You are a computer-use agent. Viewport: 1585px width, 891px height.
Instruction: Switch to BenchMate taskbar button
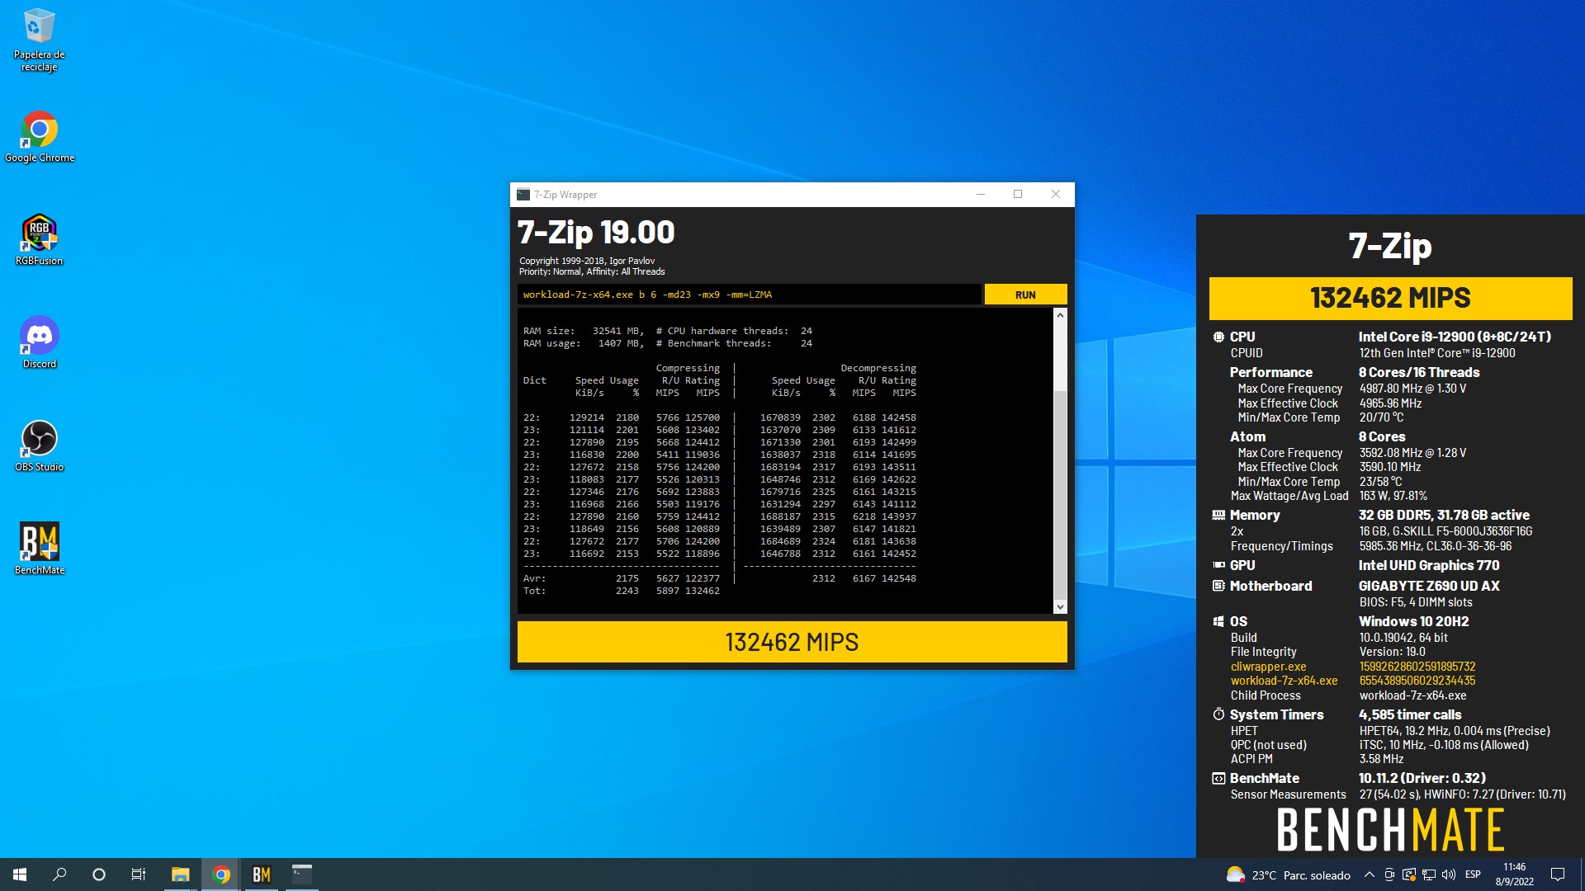(262, 874)
